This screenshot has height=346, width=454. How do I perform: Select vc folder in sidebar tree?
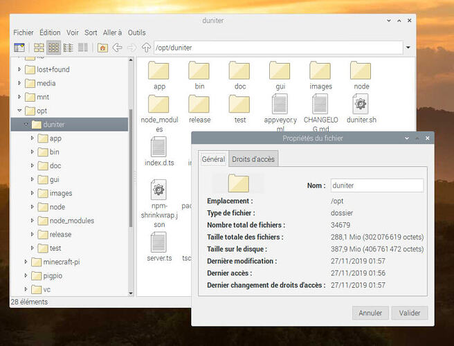click(x=47, y=289)
